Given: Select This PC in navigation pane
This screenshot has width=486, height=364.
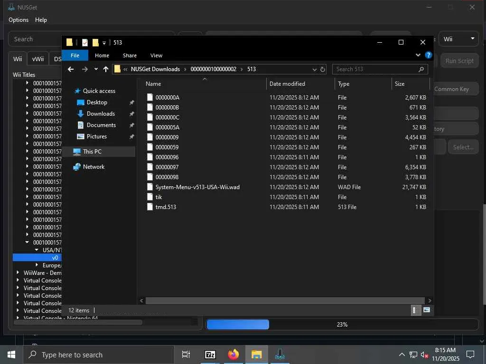Looking at the screenshot, I should point(92,152).
